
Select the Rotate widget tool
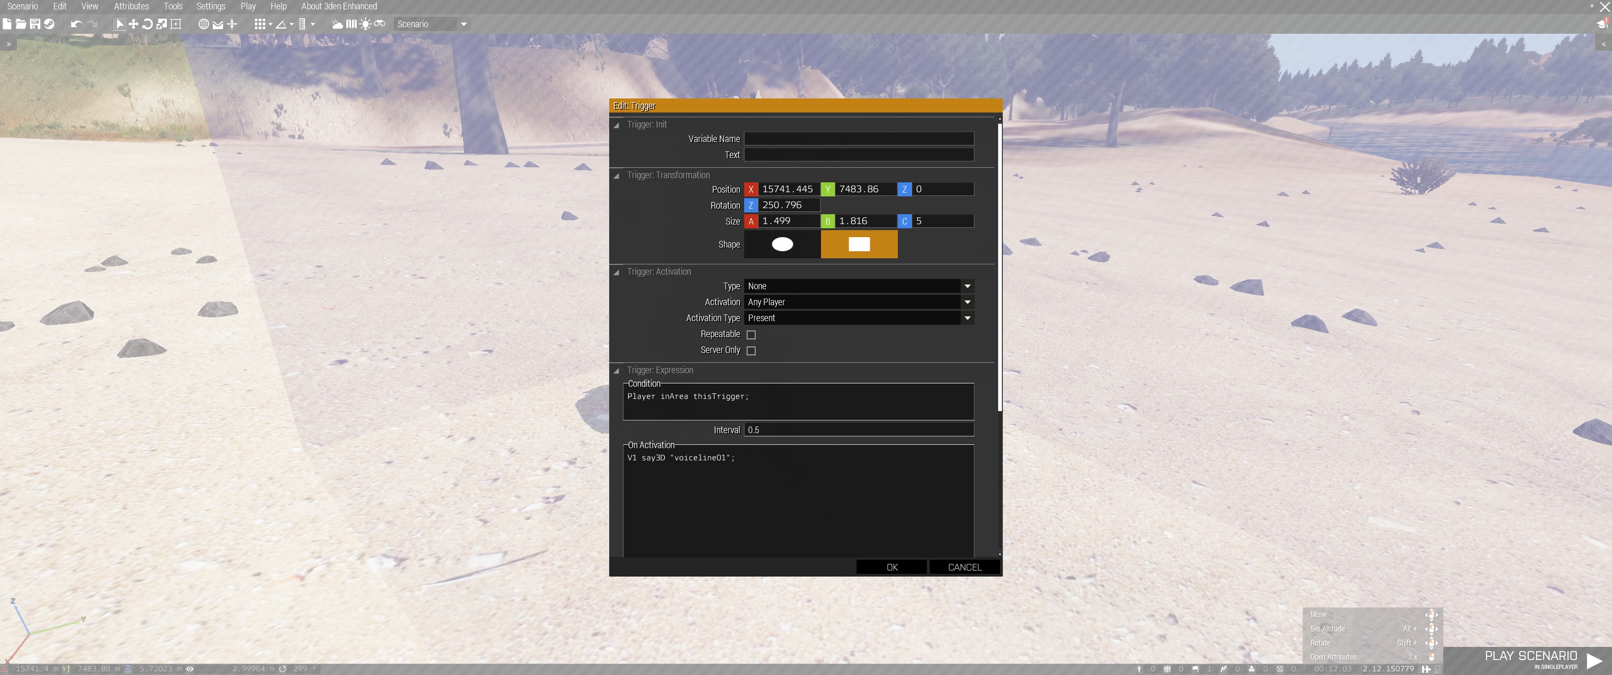click(x=148, y=24)
